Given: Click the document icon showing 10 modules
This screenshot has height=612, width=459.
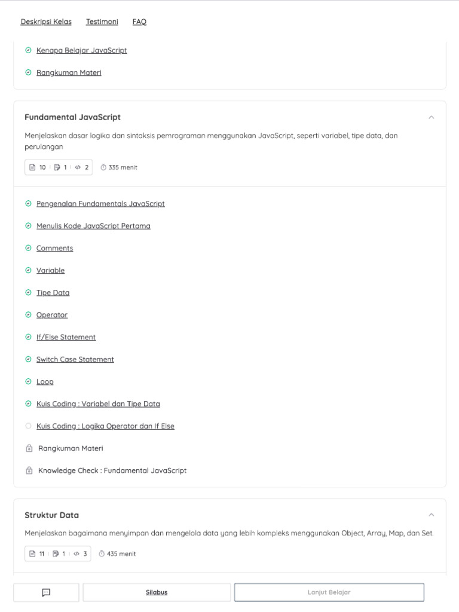Looking at the screenshot, I should (33, 167).
